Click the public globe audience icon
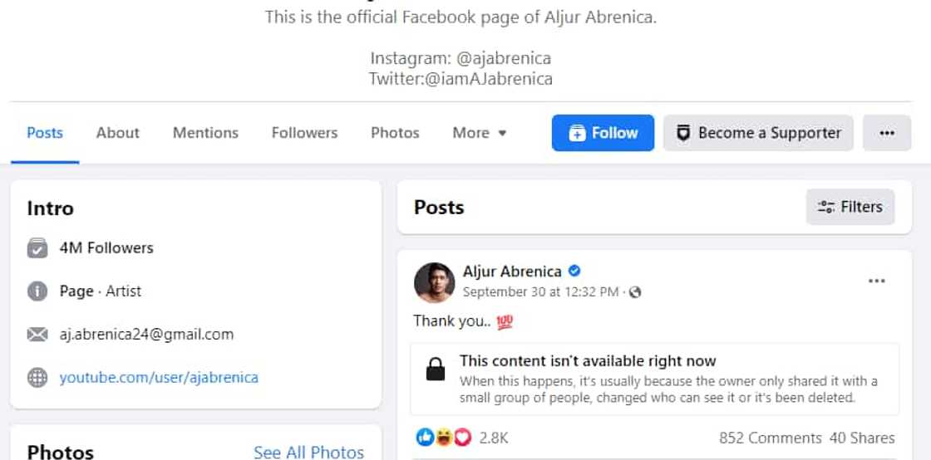 point(636,292)
